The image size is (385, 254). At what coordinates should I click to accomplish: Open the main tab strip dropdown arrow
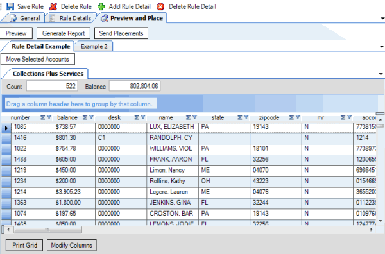382,19
